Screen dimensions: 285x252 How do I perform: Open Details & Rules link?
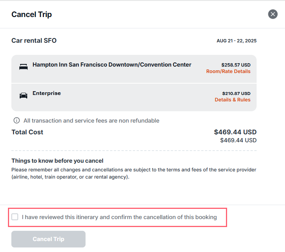(232, 100)
